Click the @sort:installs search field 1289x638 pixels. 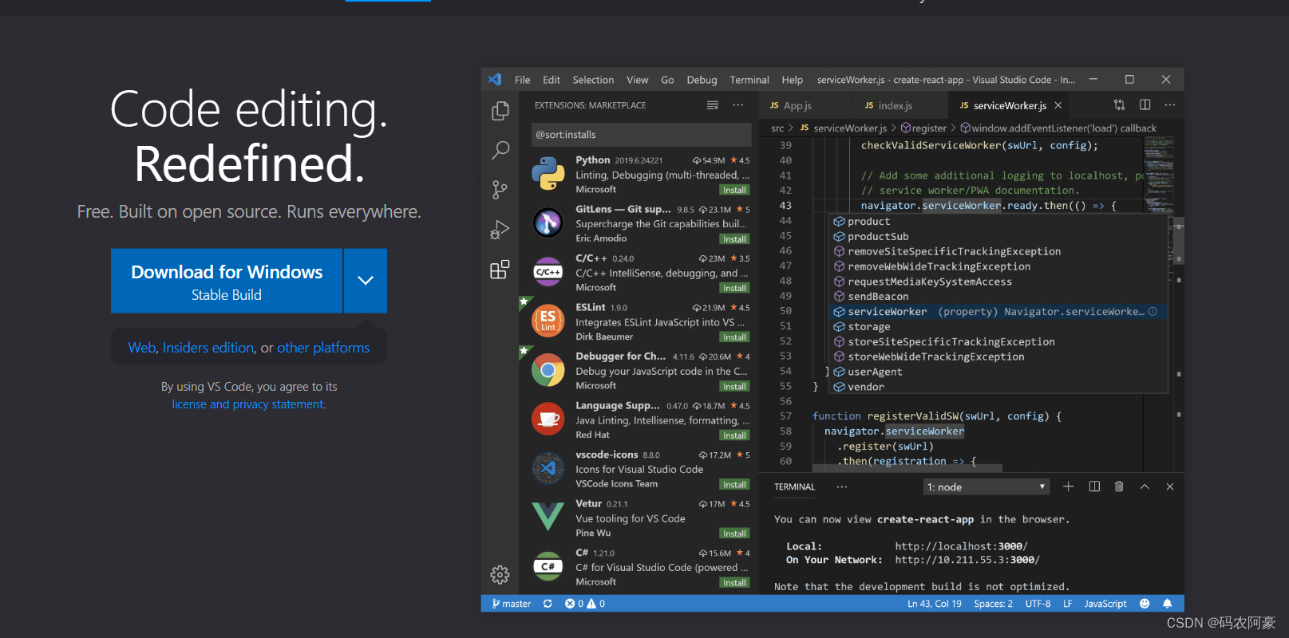tap(641, 135)
